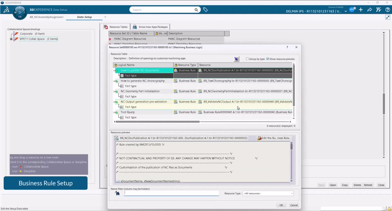This screenshot has width=392, height=211.
Task: Open the 3DEXPERIENCE compass
Action: tap(20, 12)
